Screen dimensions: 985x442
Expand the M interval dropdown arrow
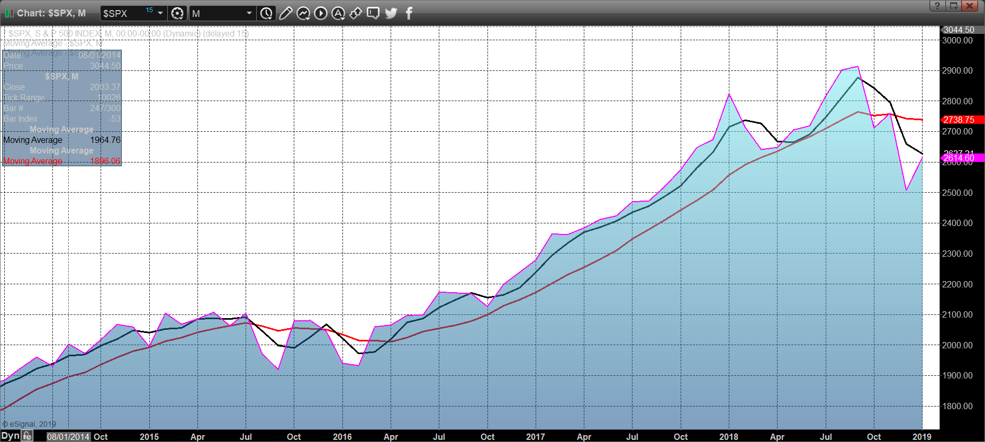point(249,13)
